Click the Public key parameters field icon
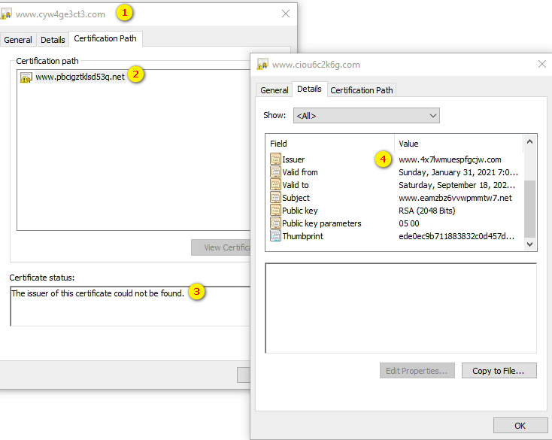552x440 pixels. pyautogui.click(x=275, y=223)
